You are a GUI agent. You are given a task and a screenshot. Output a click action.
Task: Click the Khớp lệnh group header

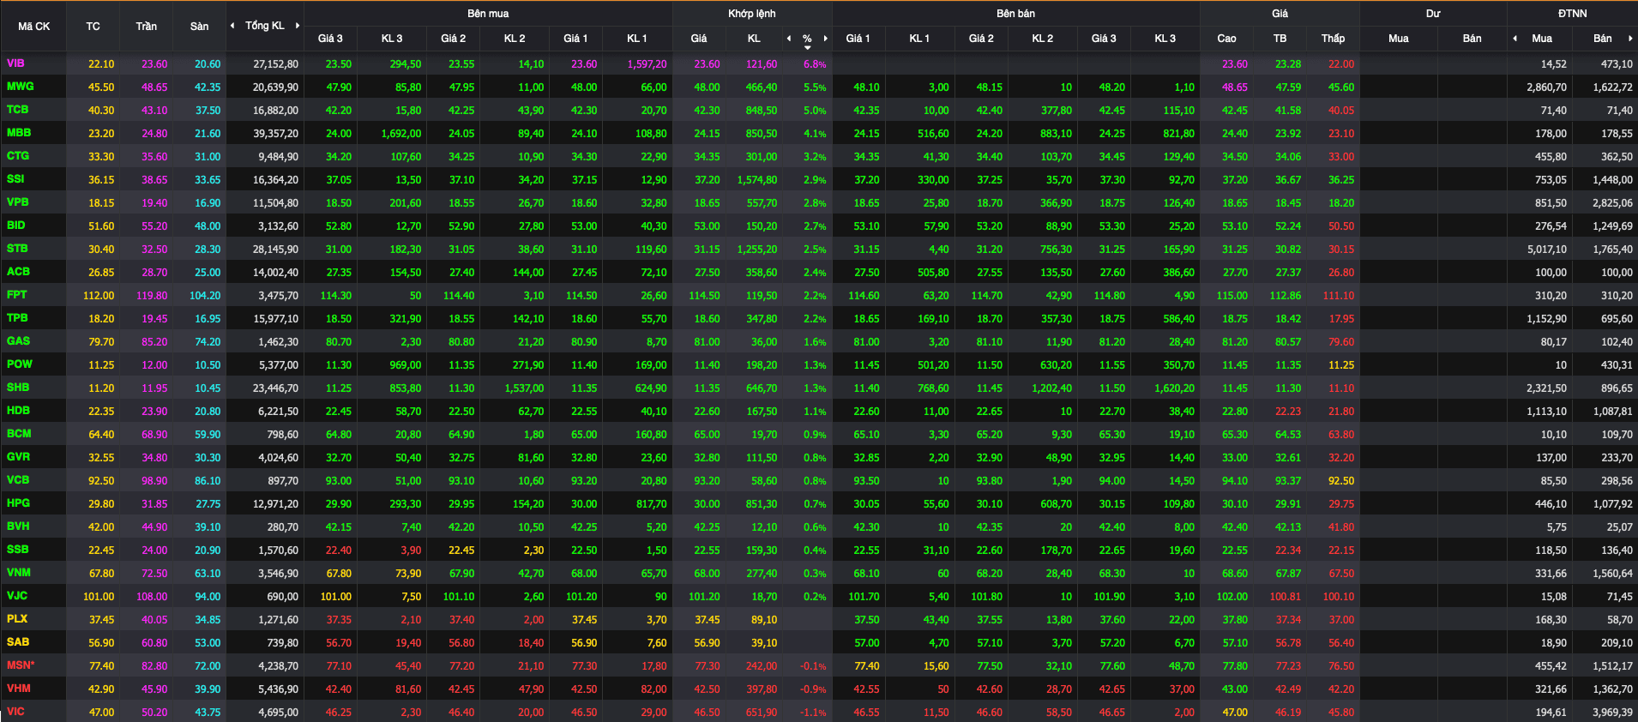[x=752, y=14]
